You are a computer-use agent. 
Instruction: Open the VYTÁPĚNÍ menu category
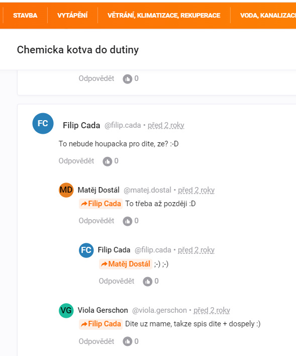click(x=72, y=16)
